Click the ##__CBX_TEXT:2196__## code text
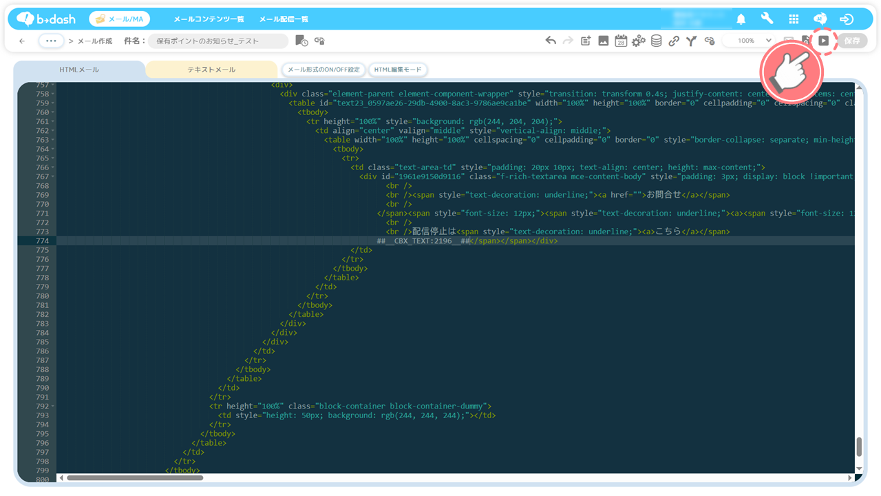 pos(423,241)
